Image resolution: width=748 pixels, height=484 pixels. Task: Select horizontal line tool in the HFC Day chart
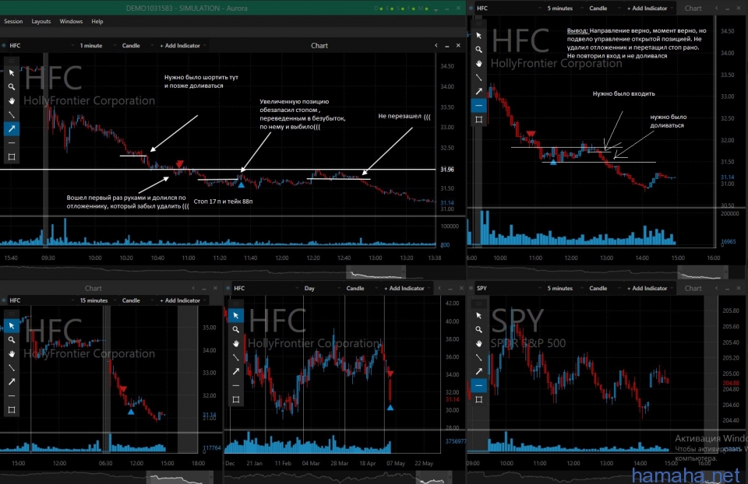(235, 385)
